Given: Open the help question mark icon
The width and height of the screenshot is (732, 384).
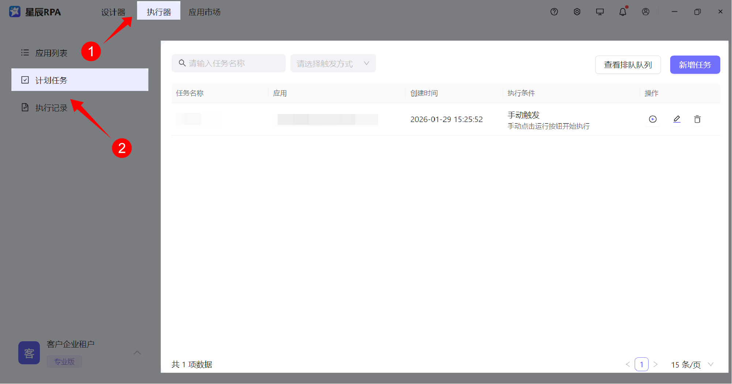Looking at the screenshot, I should pos(554,12).
